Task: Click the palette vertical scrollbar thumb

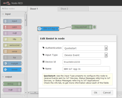Action: [26, 20]
